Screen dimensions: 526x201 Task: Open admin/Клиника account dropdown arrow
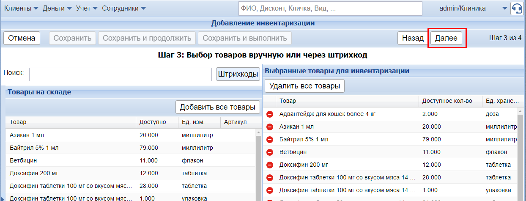pyautogui.click(x=504, y=8)
